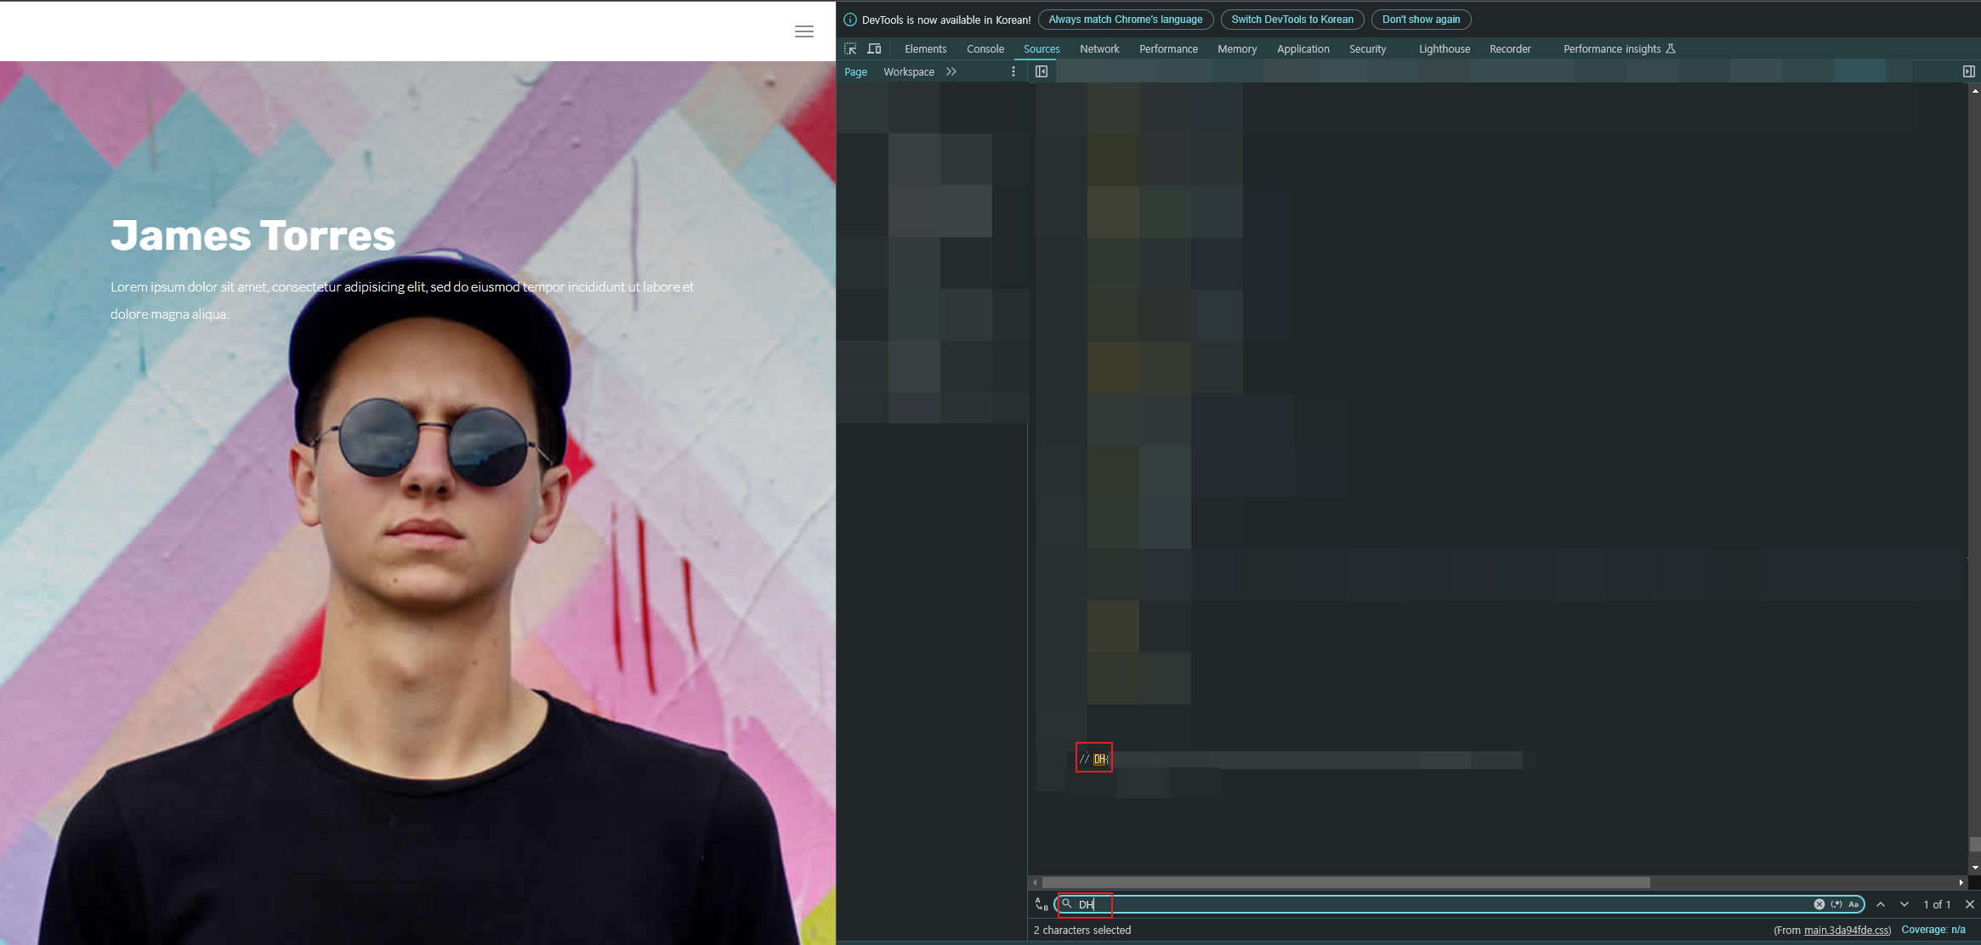Switch to the Network tab

point(1099,48)
